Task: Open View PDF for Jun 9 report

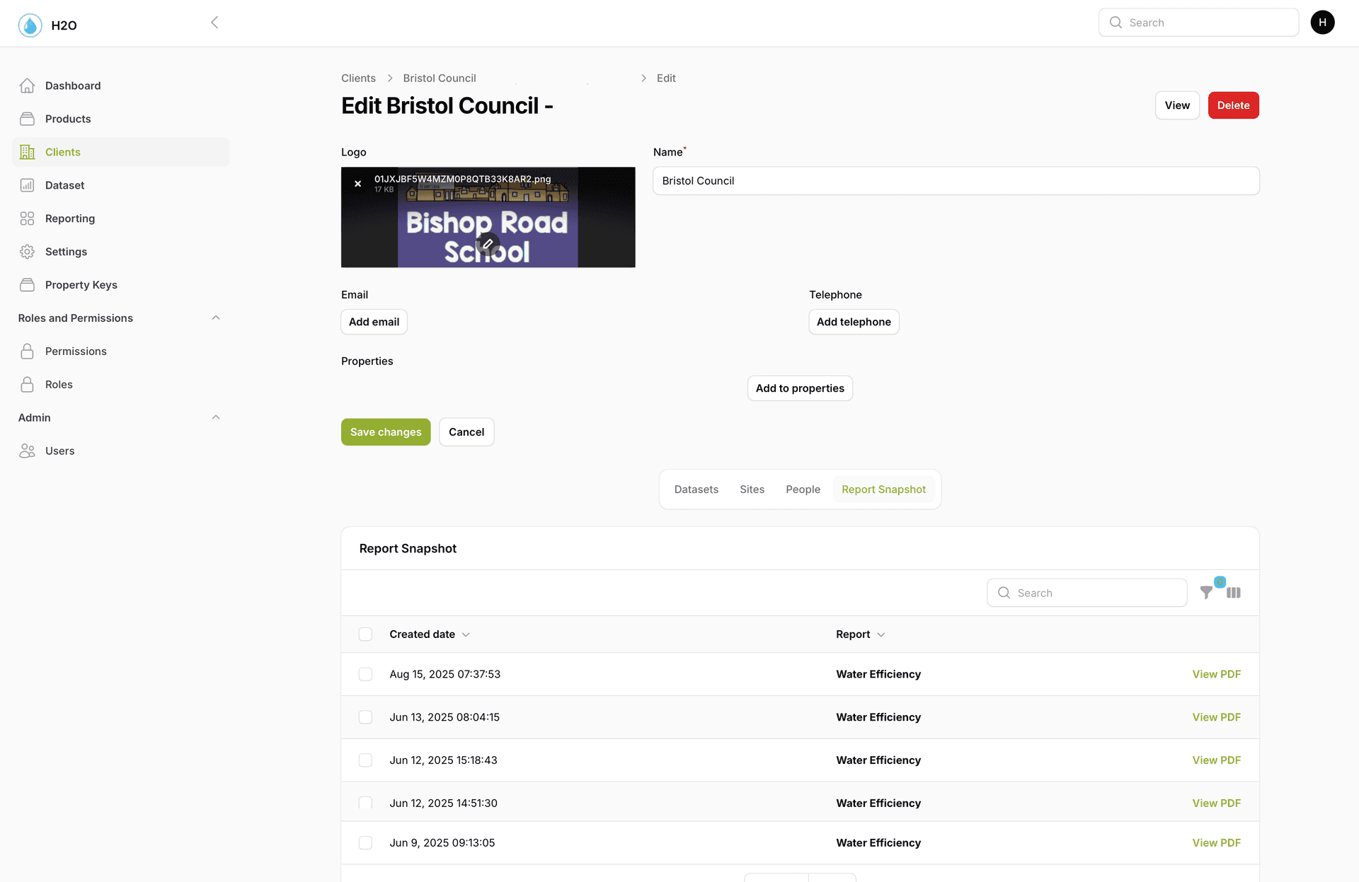Action: coord(1216,843)
